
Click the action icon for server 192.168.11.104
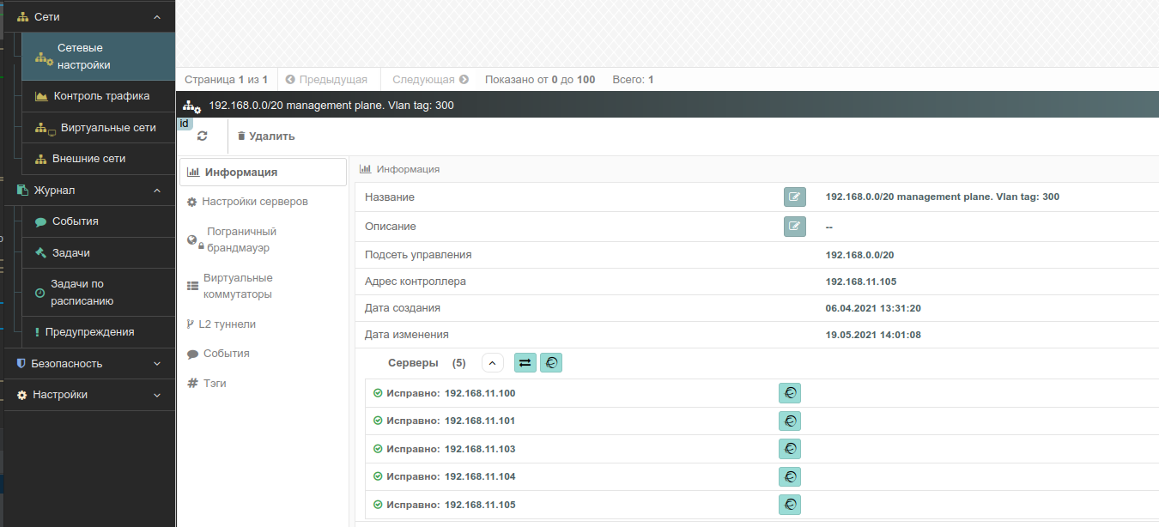click(x=790, y=476)
